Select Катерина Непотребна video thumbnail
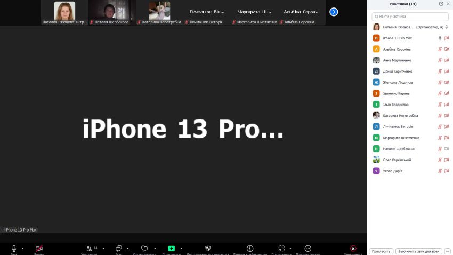Screen dimensions: 453x255 tap(159, 13)
